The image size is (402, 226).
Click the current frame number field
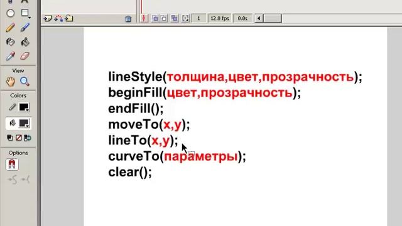tap(198, 18)
